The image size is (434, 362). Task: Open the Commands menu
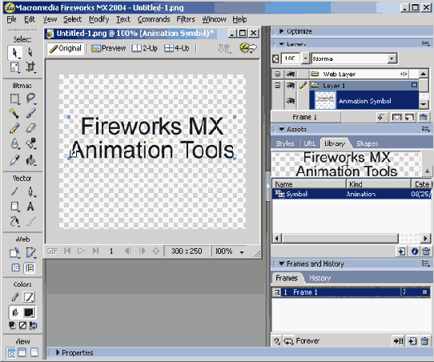coord(154,19)
